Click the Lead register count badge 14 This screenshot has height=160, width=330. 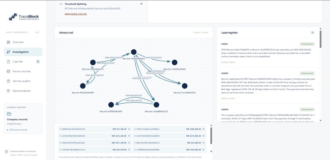click(x=312, y=33)
